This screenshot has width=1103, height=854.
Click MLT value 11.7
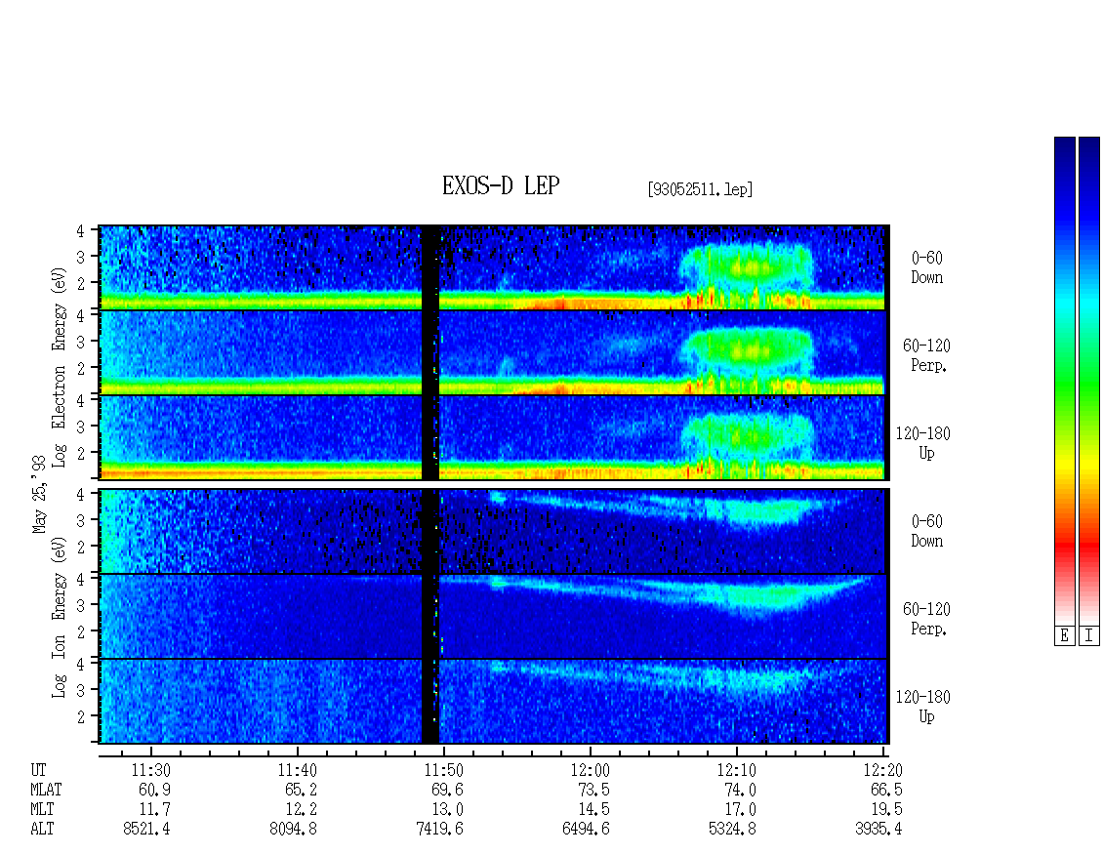pyautogui.click(x=155, y=810)
